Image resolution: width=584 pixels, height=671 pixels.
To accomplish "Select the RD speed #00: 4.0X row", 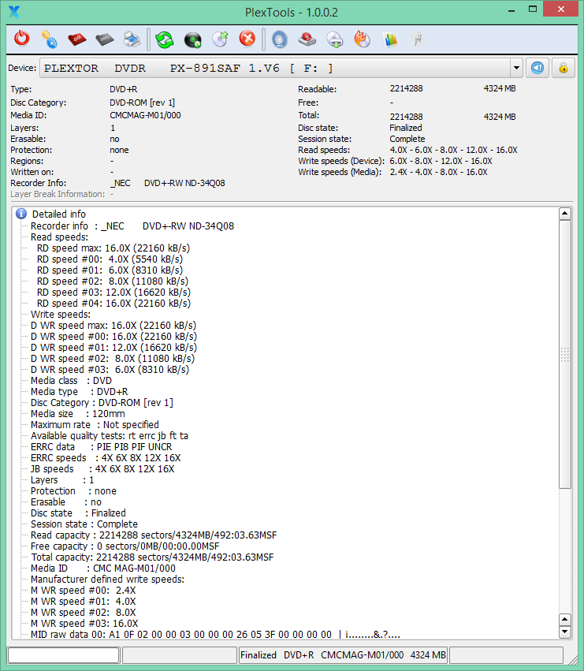I will click(x=110, y=259).
